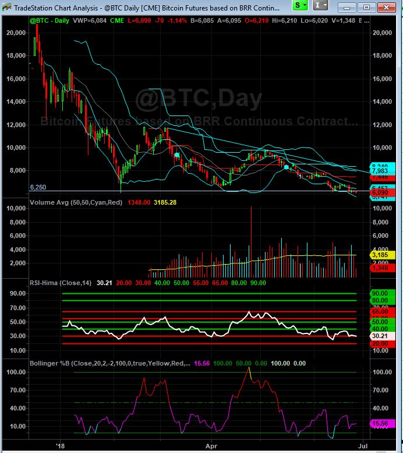Click the O=6,210 open value

tap(256, 20)
